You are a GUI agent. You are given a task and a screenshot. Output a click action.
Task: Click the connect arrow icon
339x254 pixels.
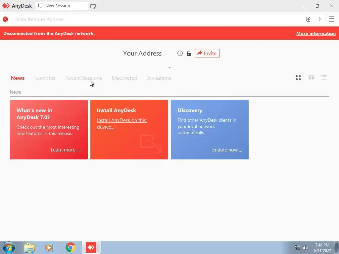318,19
